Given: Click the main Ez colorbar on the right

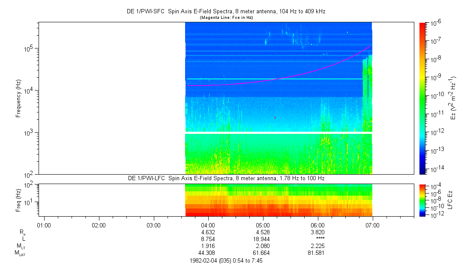Looking at the screenshot, I should point(422,98).
